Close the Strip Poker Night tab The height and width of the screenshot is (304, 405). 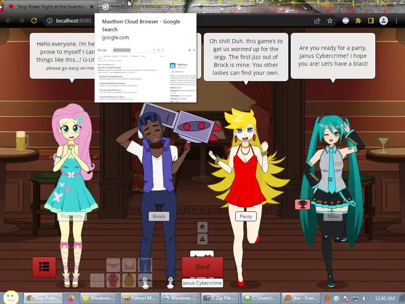click(92, 7)
